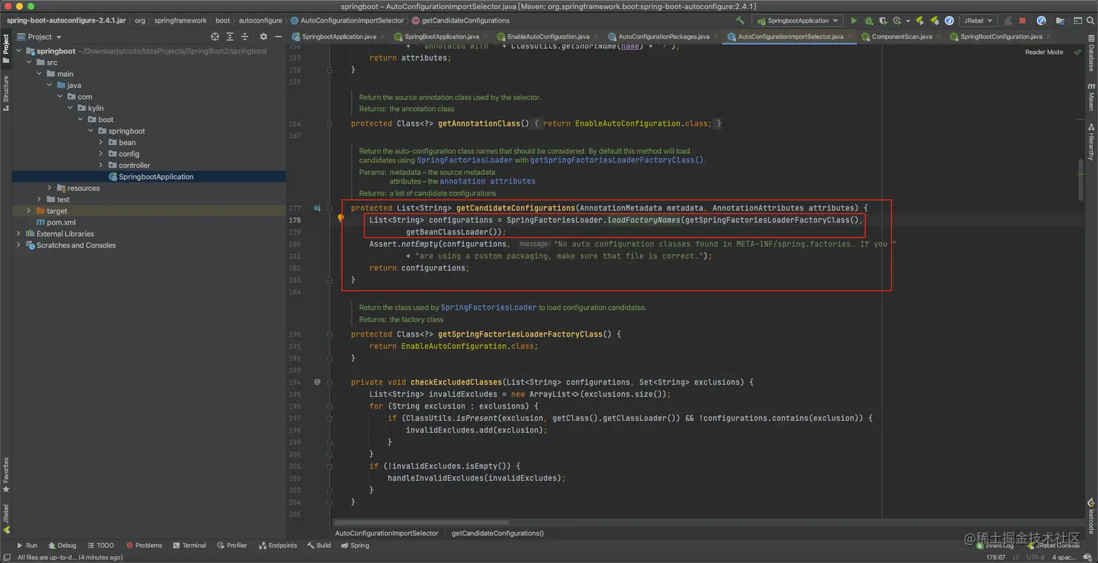Image resolution: width=1098 pixels, height=563 pixels.
Task: Collapse the kylin package
Action: pos(71,108)
